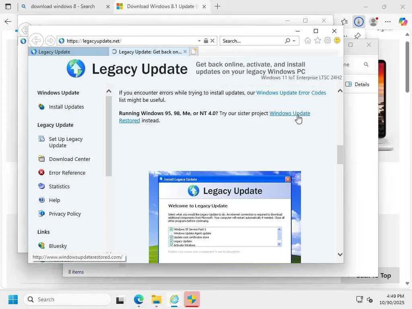The width and height of the screenshot is (412, 309).
Task: Open the Edge Copilot icon
Action: [x=403, y=22]
